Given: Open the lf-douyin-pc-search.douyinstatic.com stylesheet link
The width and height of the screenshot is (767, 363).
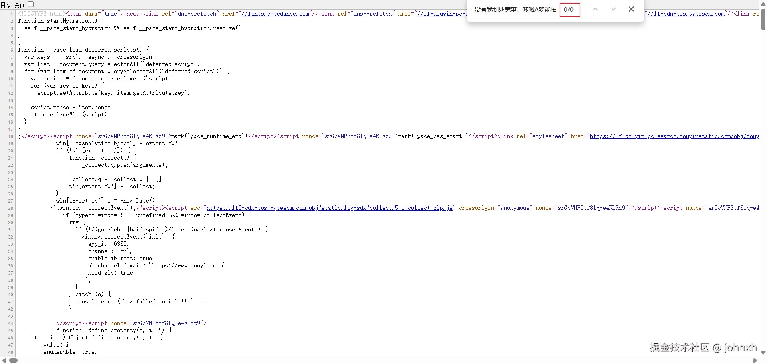Looking at the screenshot, I should (674, 136).
